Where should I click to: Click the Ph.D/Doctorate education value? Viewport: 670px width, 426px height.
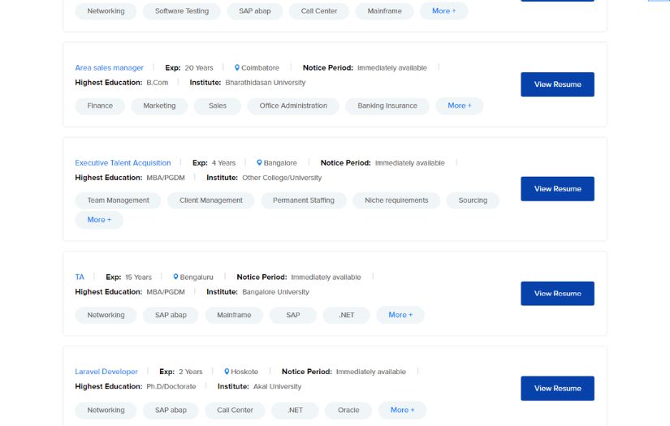171,387
